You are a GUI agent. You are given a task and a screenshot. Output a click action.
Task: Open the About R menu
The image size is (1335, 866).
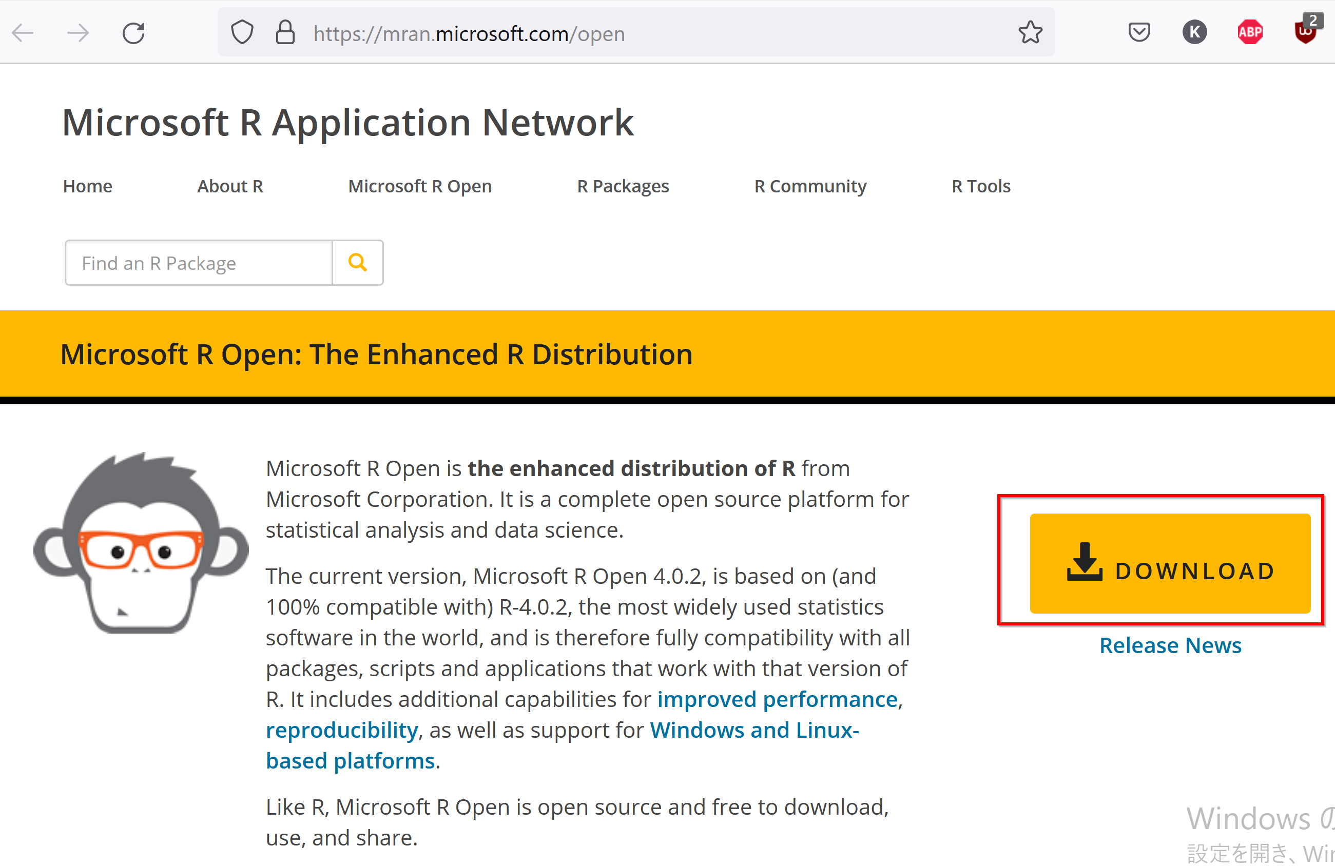tap(230, 186)
